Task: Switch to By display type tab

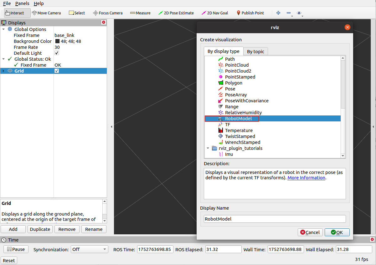Action: pyautogui.click(x=224, y=51)
